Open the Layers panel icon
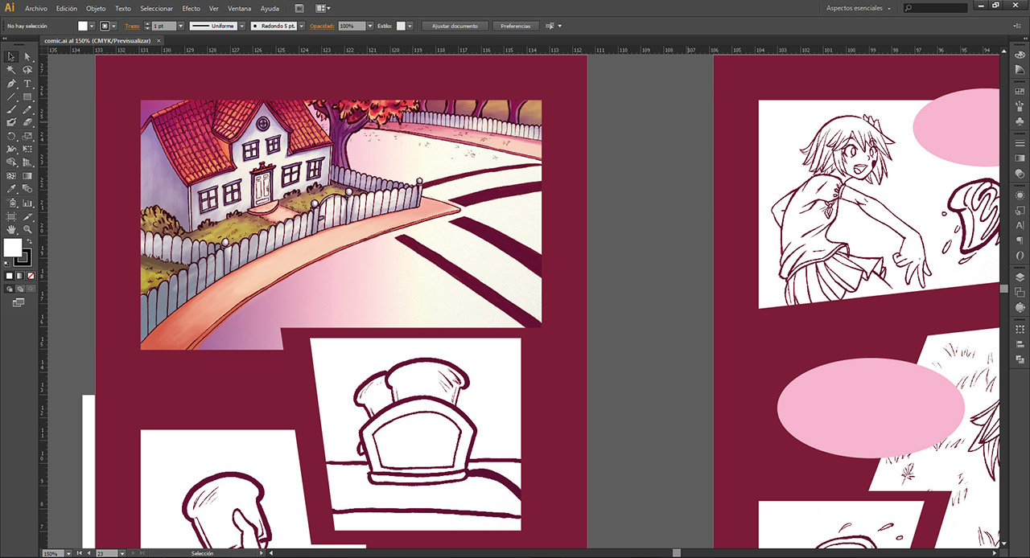 pyautogui.click(x=1020, y=277)
